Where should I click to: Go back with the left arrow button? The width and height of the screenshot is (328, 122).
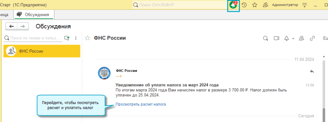[11, 26]
